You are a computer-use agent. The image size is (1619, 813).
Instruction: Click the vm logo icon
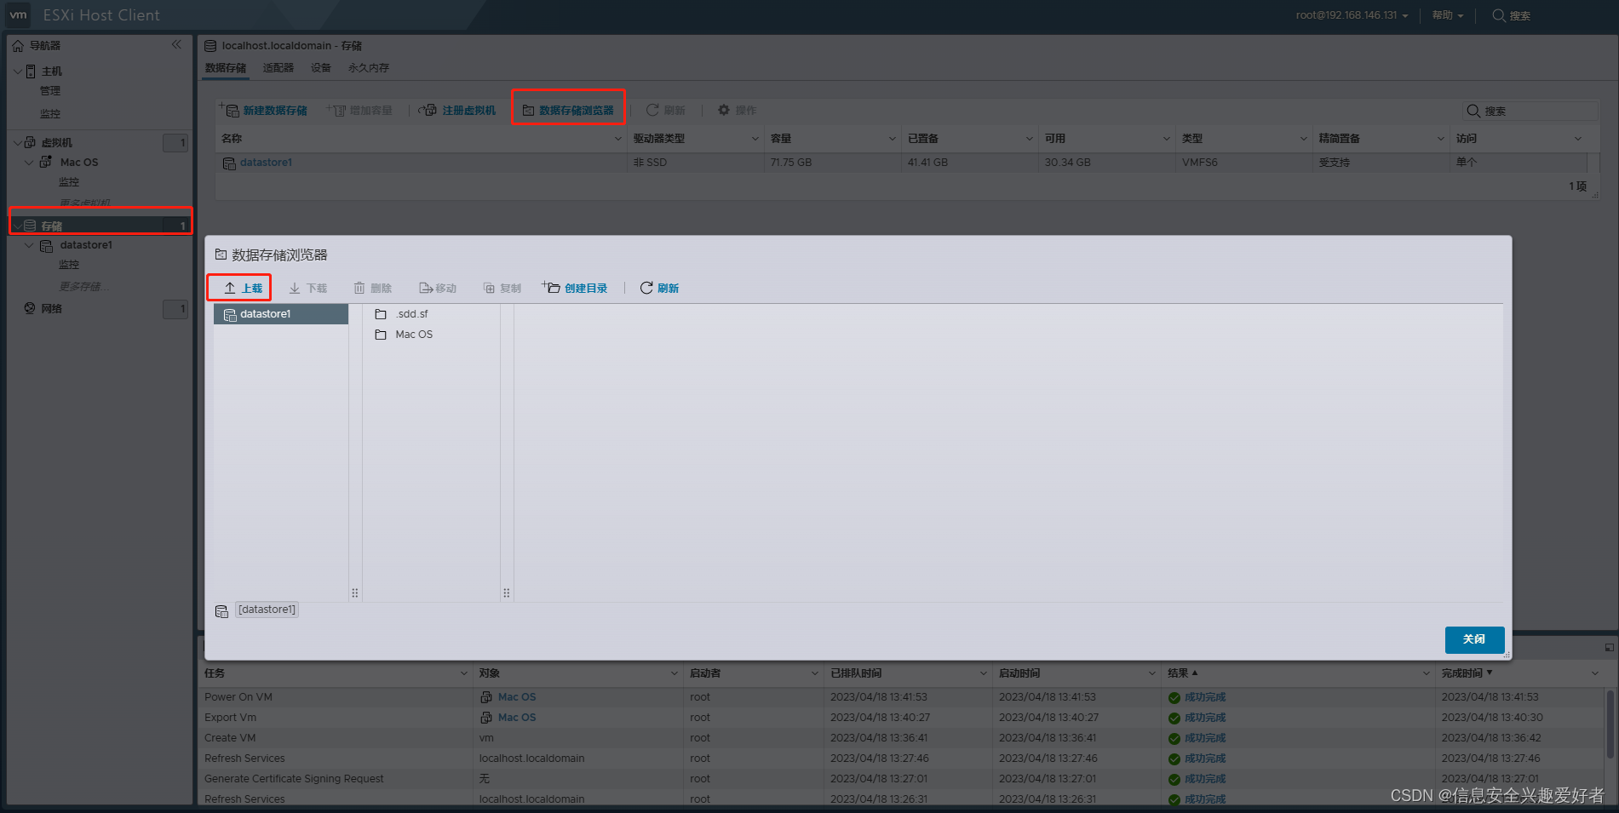pyautogui.click(x=18, y=15)
